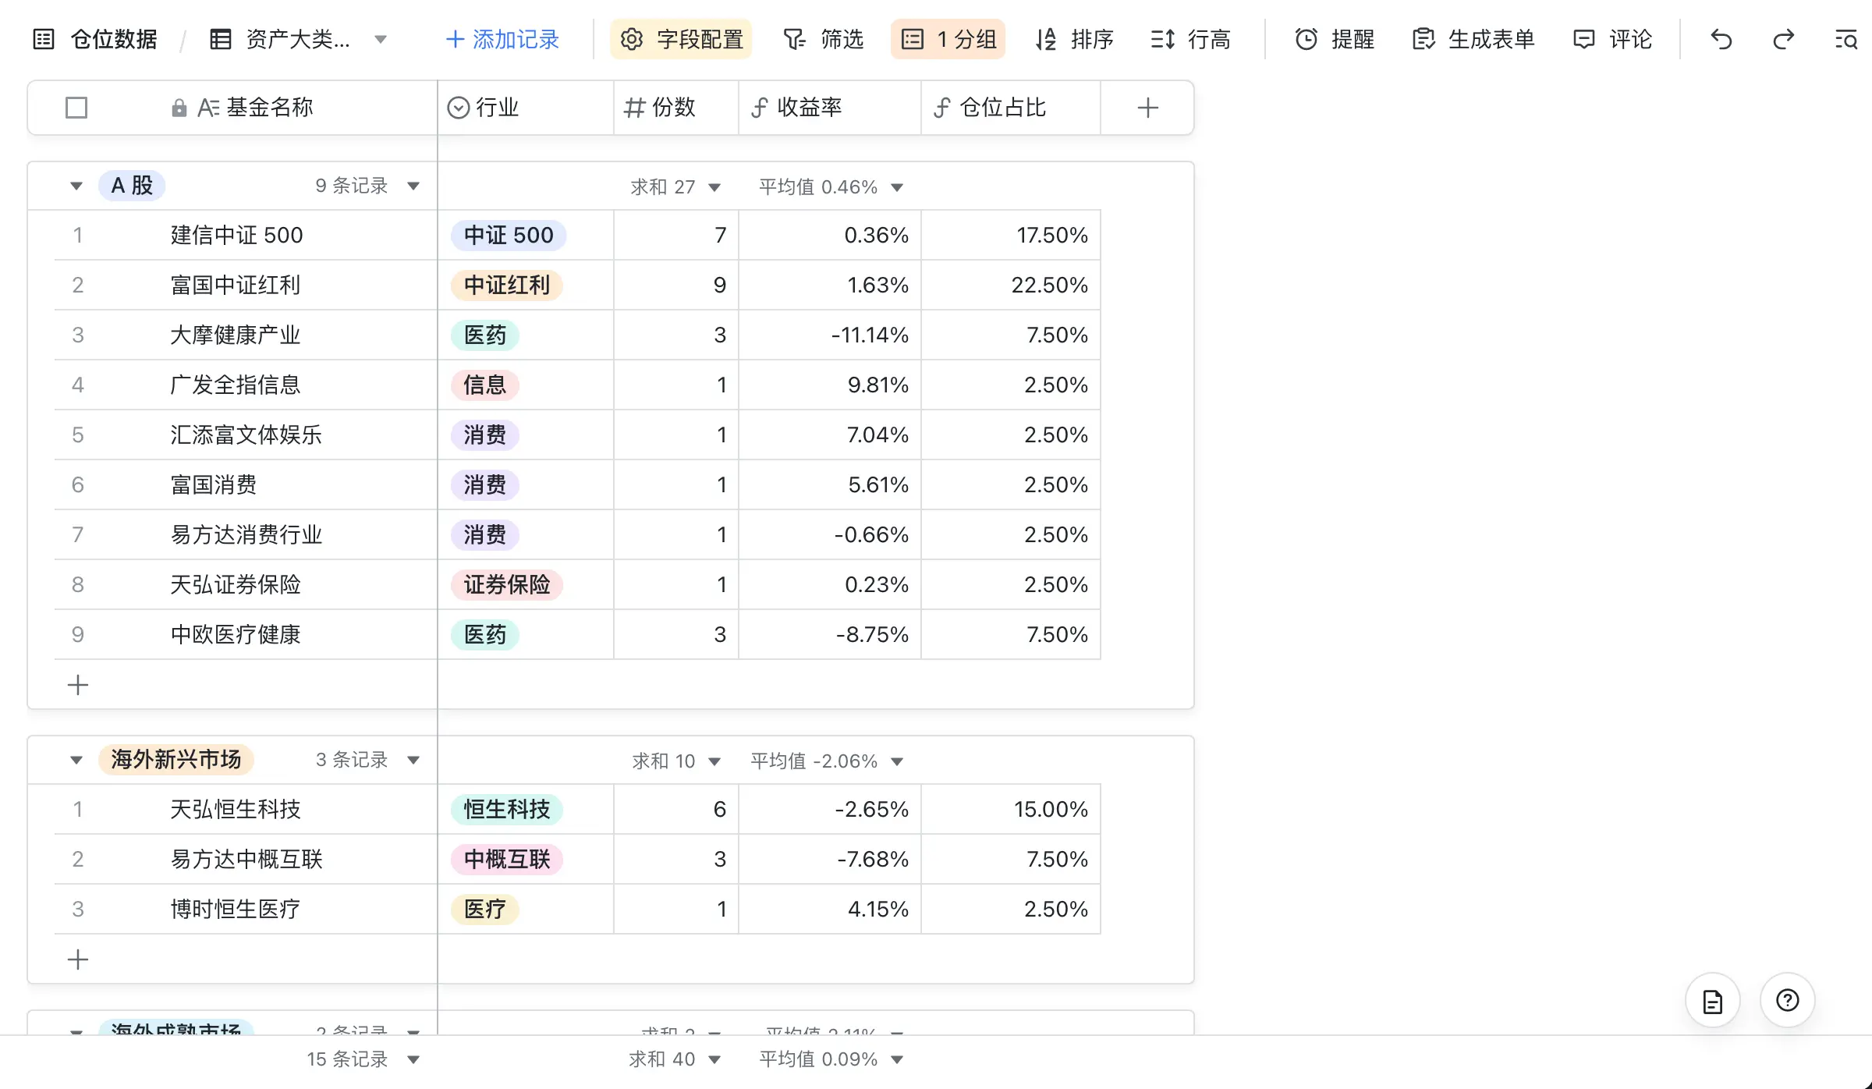Screen dimensions: 1872x1089
Task: Collapse the 海外新兴市场 group
Action: coord(76,760)
